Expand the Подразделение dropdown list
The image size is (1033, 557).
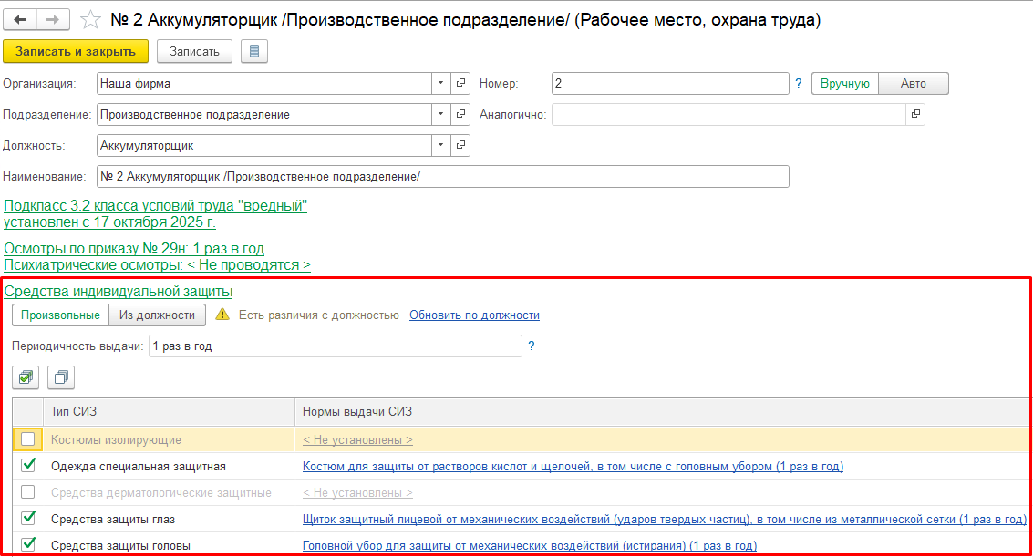point(441,115)
